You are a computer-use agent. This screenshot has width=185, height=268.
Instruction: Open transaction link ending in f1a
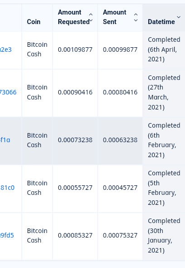(5, 140)
